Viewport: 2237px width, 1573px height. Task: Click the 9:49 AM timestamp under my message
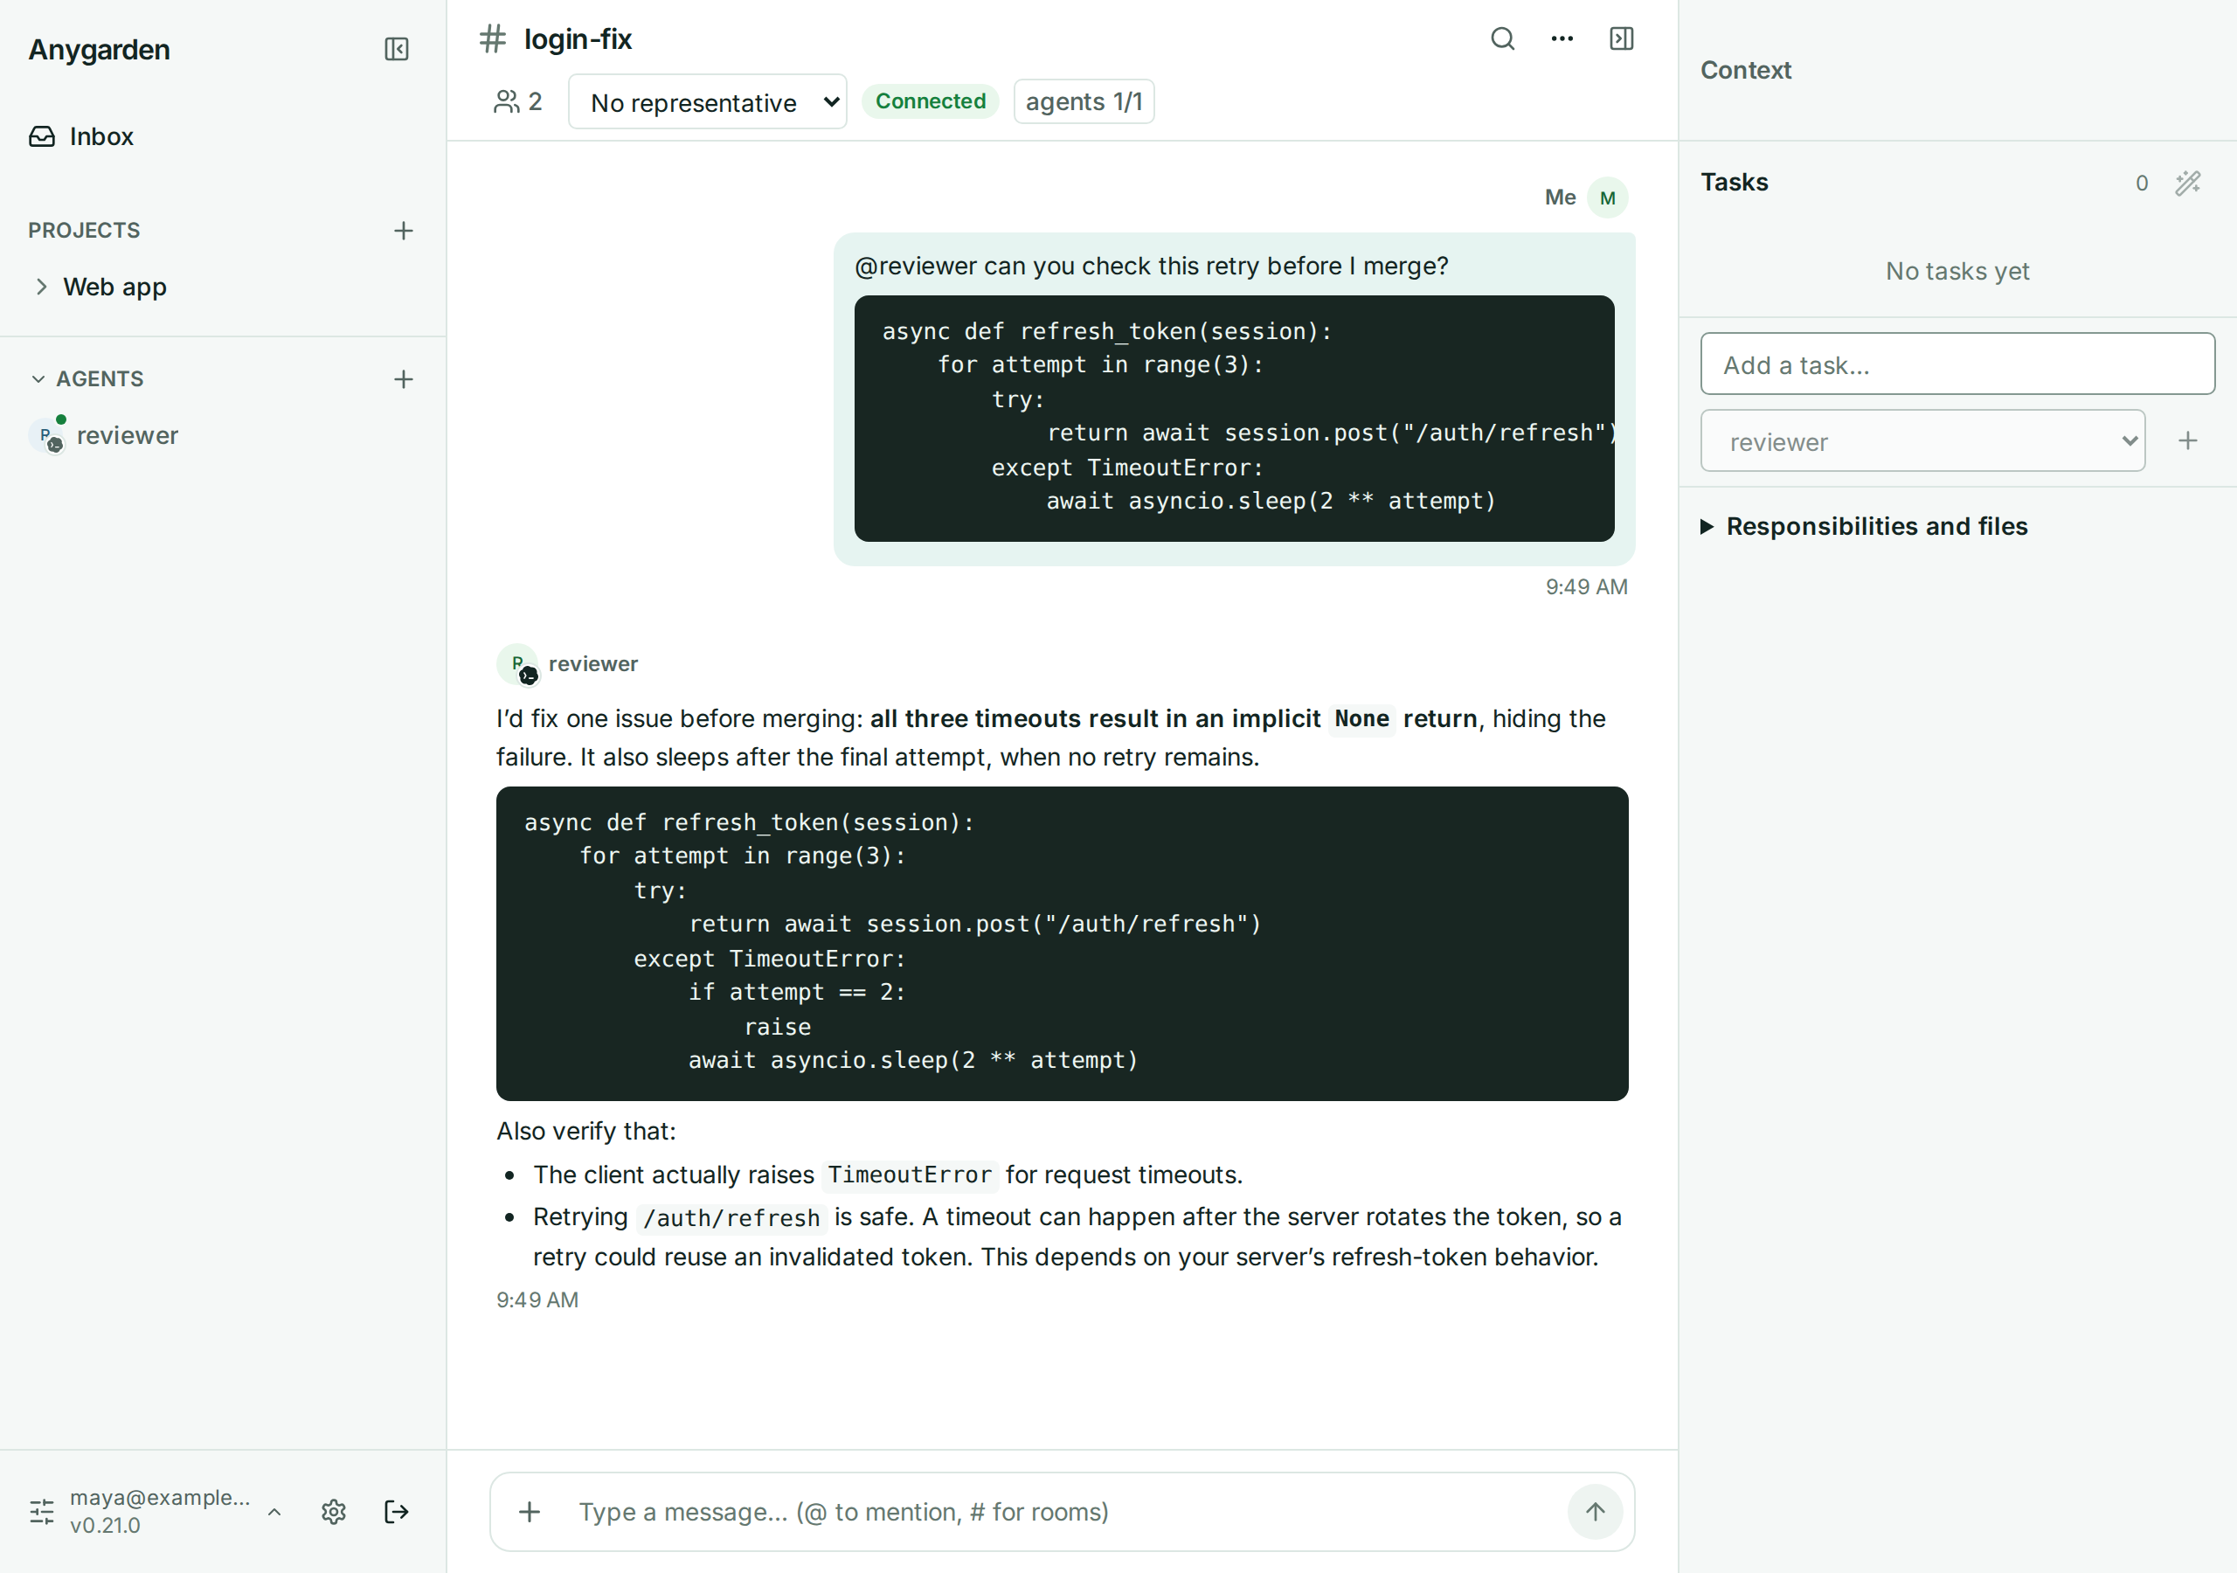pos(1585,586)
